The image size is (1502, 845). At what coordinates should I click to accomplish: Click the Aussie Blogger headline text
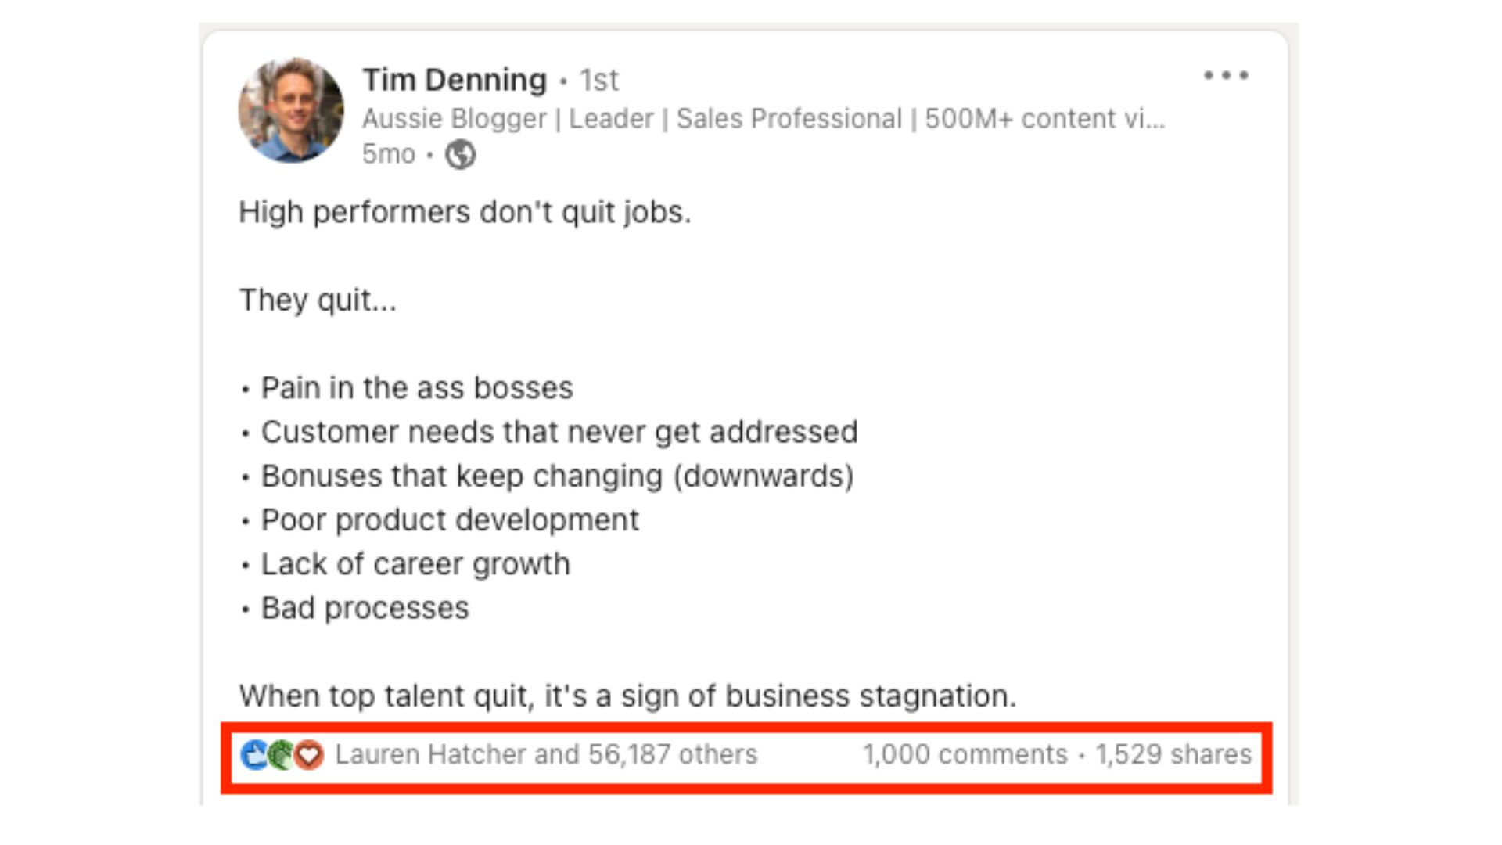click(764, 118)
